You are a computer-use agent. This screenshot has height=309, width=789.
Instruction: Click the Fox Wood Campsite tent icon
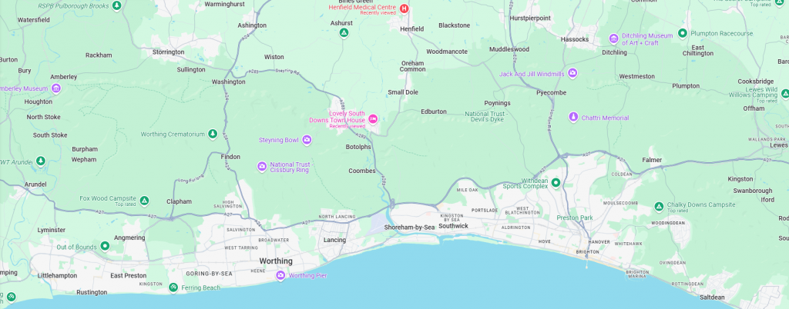pos(144,201)
